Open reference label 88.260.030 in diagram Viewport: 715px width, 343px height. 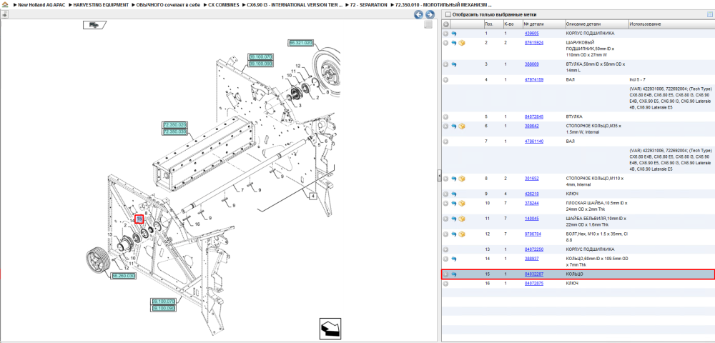click(x=124, y=276)
